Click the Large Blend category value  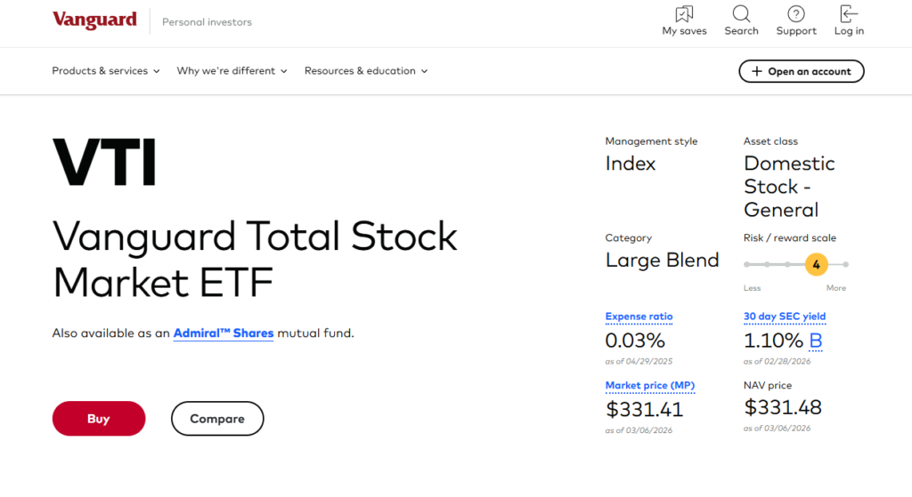click(x=663, y=261)
